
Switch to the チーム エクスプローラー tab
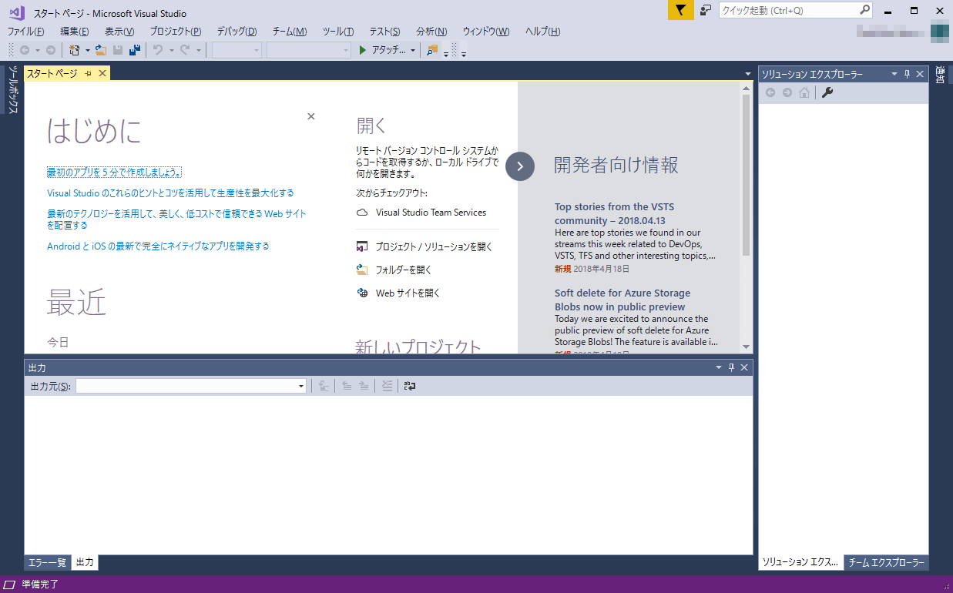point(886,562)
